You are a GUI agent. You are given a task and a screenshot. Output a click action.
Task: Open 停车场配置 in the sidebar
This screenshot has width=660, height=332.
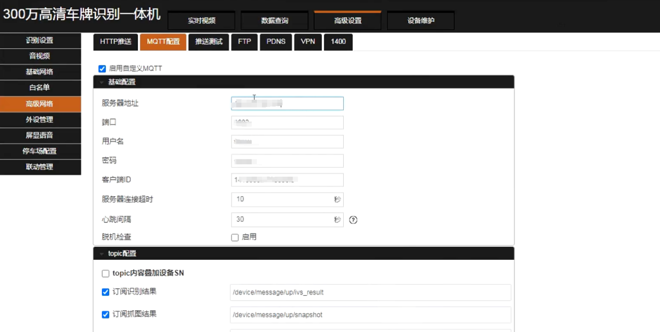coord(40,151)
